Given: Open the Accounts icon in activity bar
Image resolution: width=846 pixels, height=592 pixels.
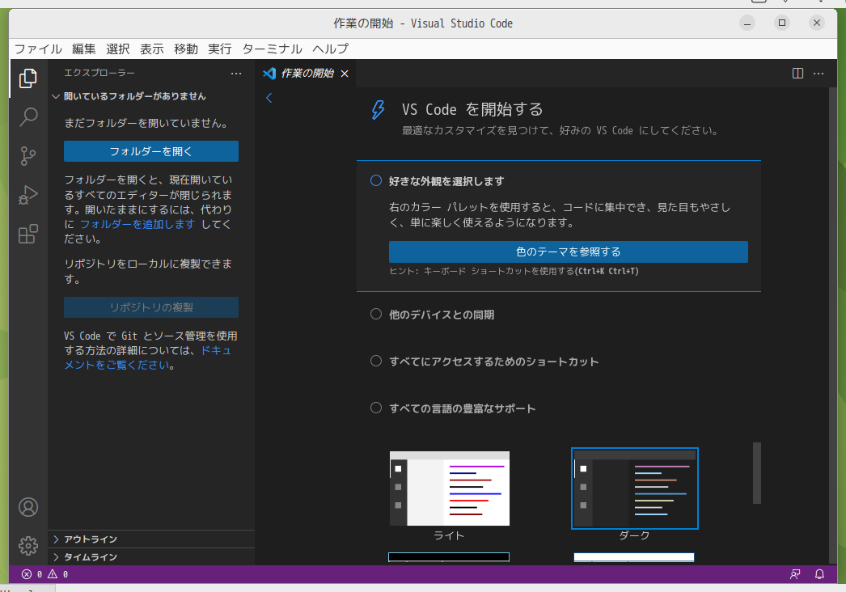Looking at the screenshot, I should (x=28, y=507).
